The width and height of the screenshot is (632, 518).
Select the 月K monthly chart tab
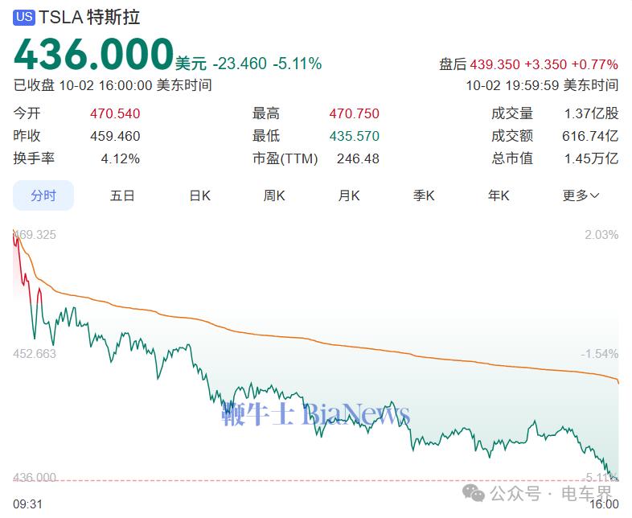349,195
